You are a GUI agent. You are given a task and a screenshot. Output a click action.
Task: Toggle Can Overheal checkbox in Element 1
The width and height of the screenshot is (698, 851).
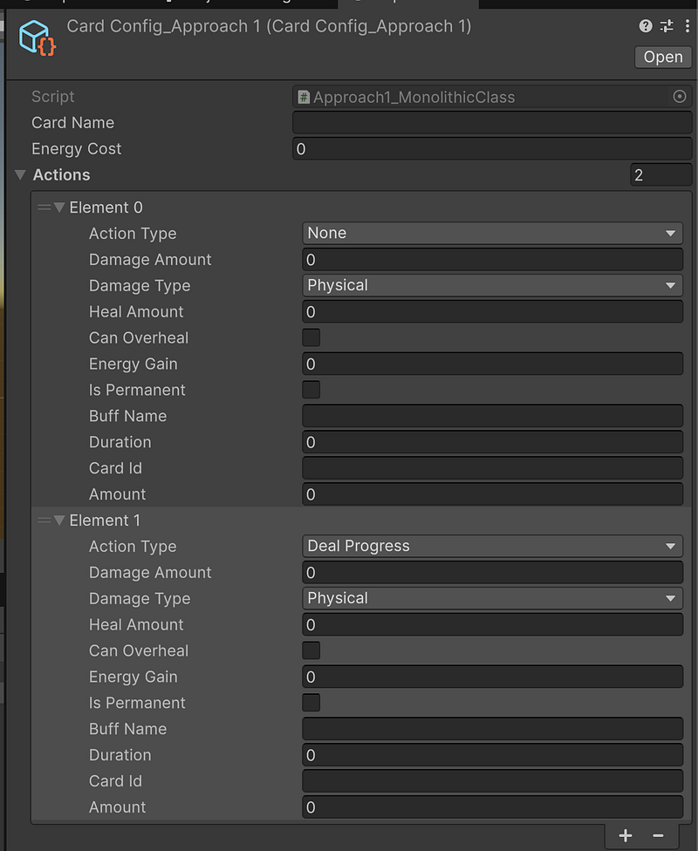[x=311, y=650]
